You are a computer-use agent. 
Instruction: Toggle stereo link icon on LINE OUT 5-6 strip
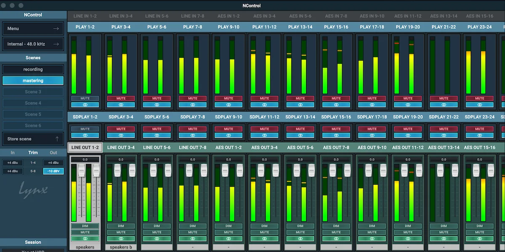157,239
